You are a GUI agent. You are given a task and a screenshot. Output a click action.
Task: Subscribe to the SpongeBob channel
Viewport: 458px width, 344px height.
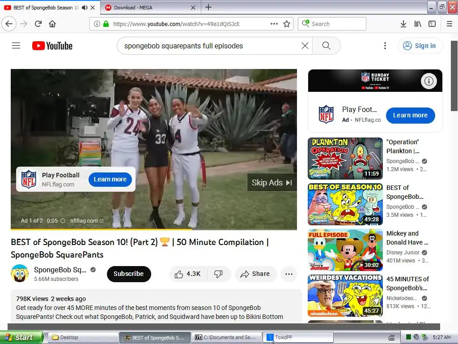pyautogui.click(x=129, y=274)
